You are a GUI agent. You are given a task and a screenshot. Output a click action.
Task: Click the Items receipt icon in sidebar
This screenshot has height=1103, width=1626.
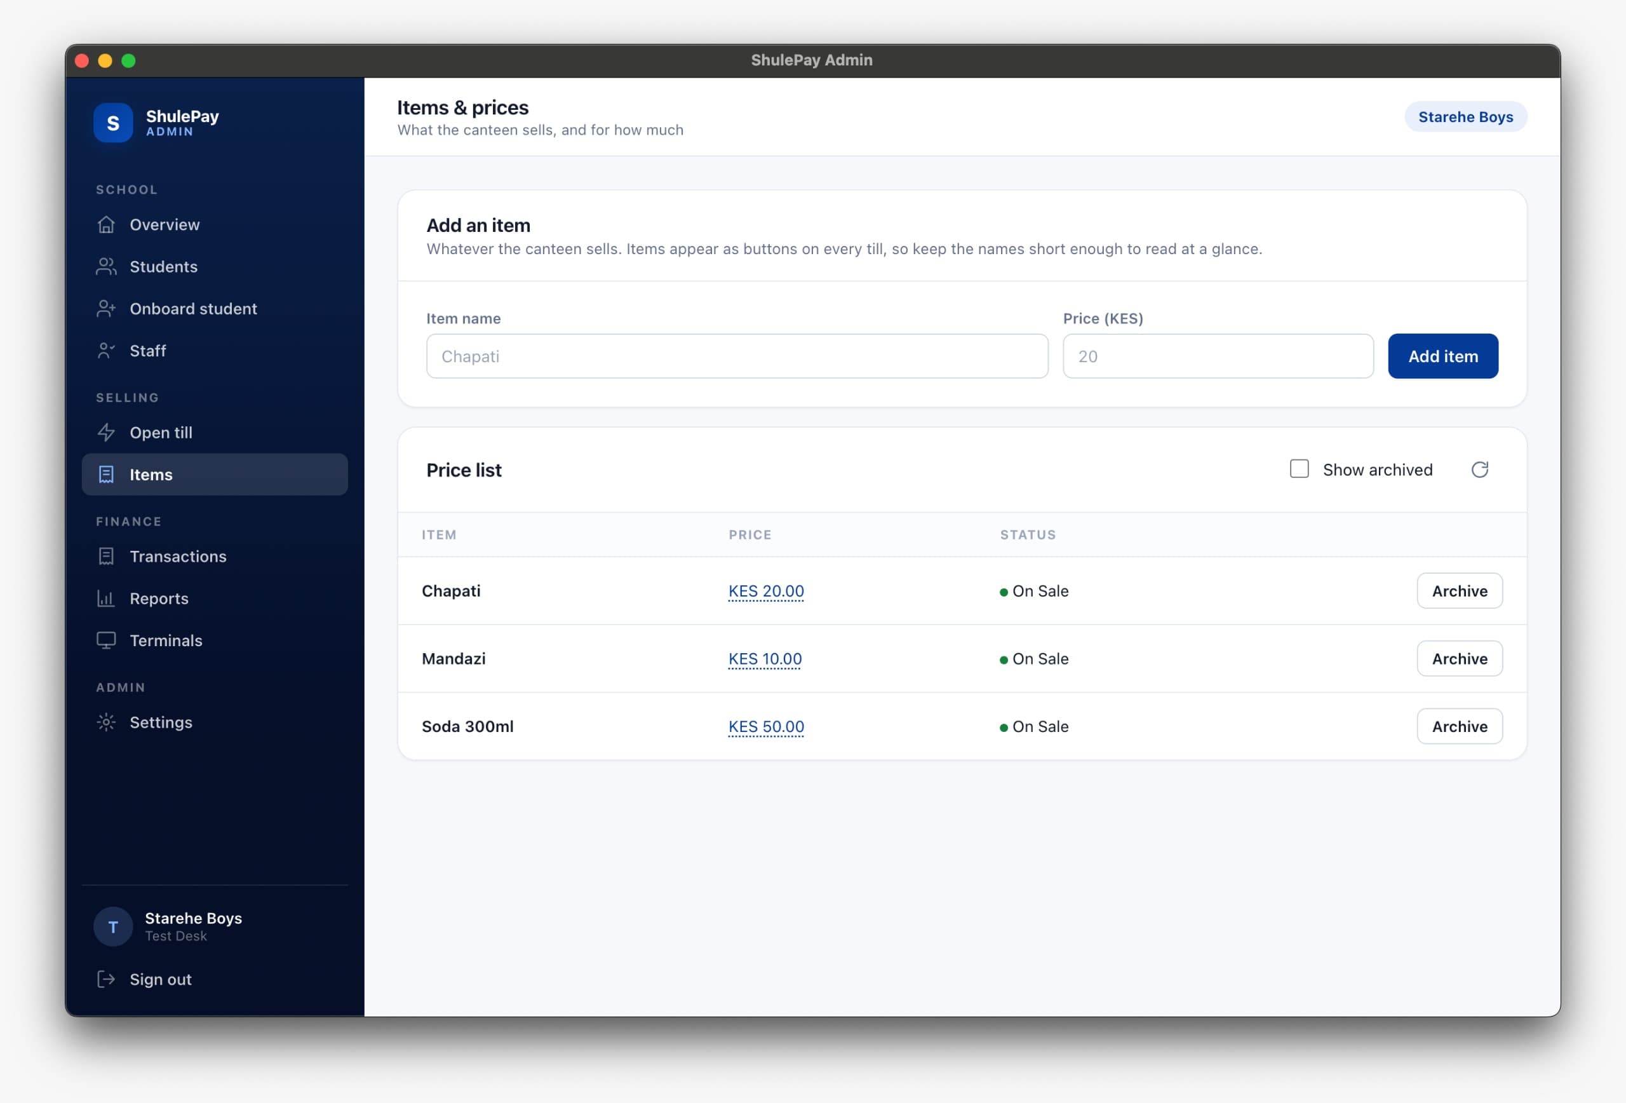click(x=105, y=475)
